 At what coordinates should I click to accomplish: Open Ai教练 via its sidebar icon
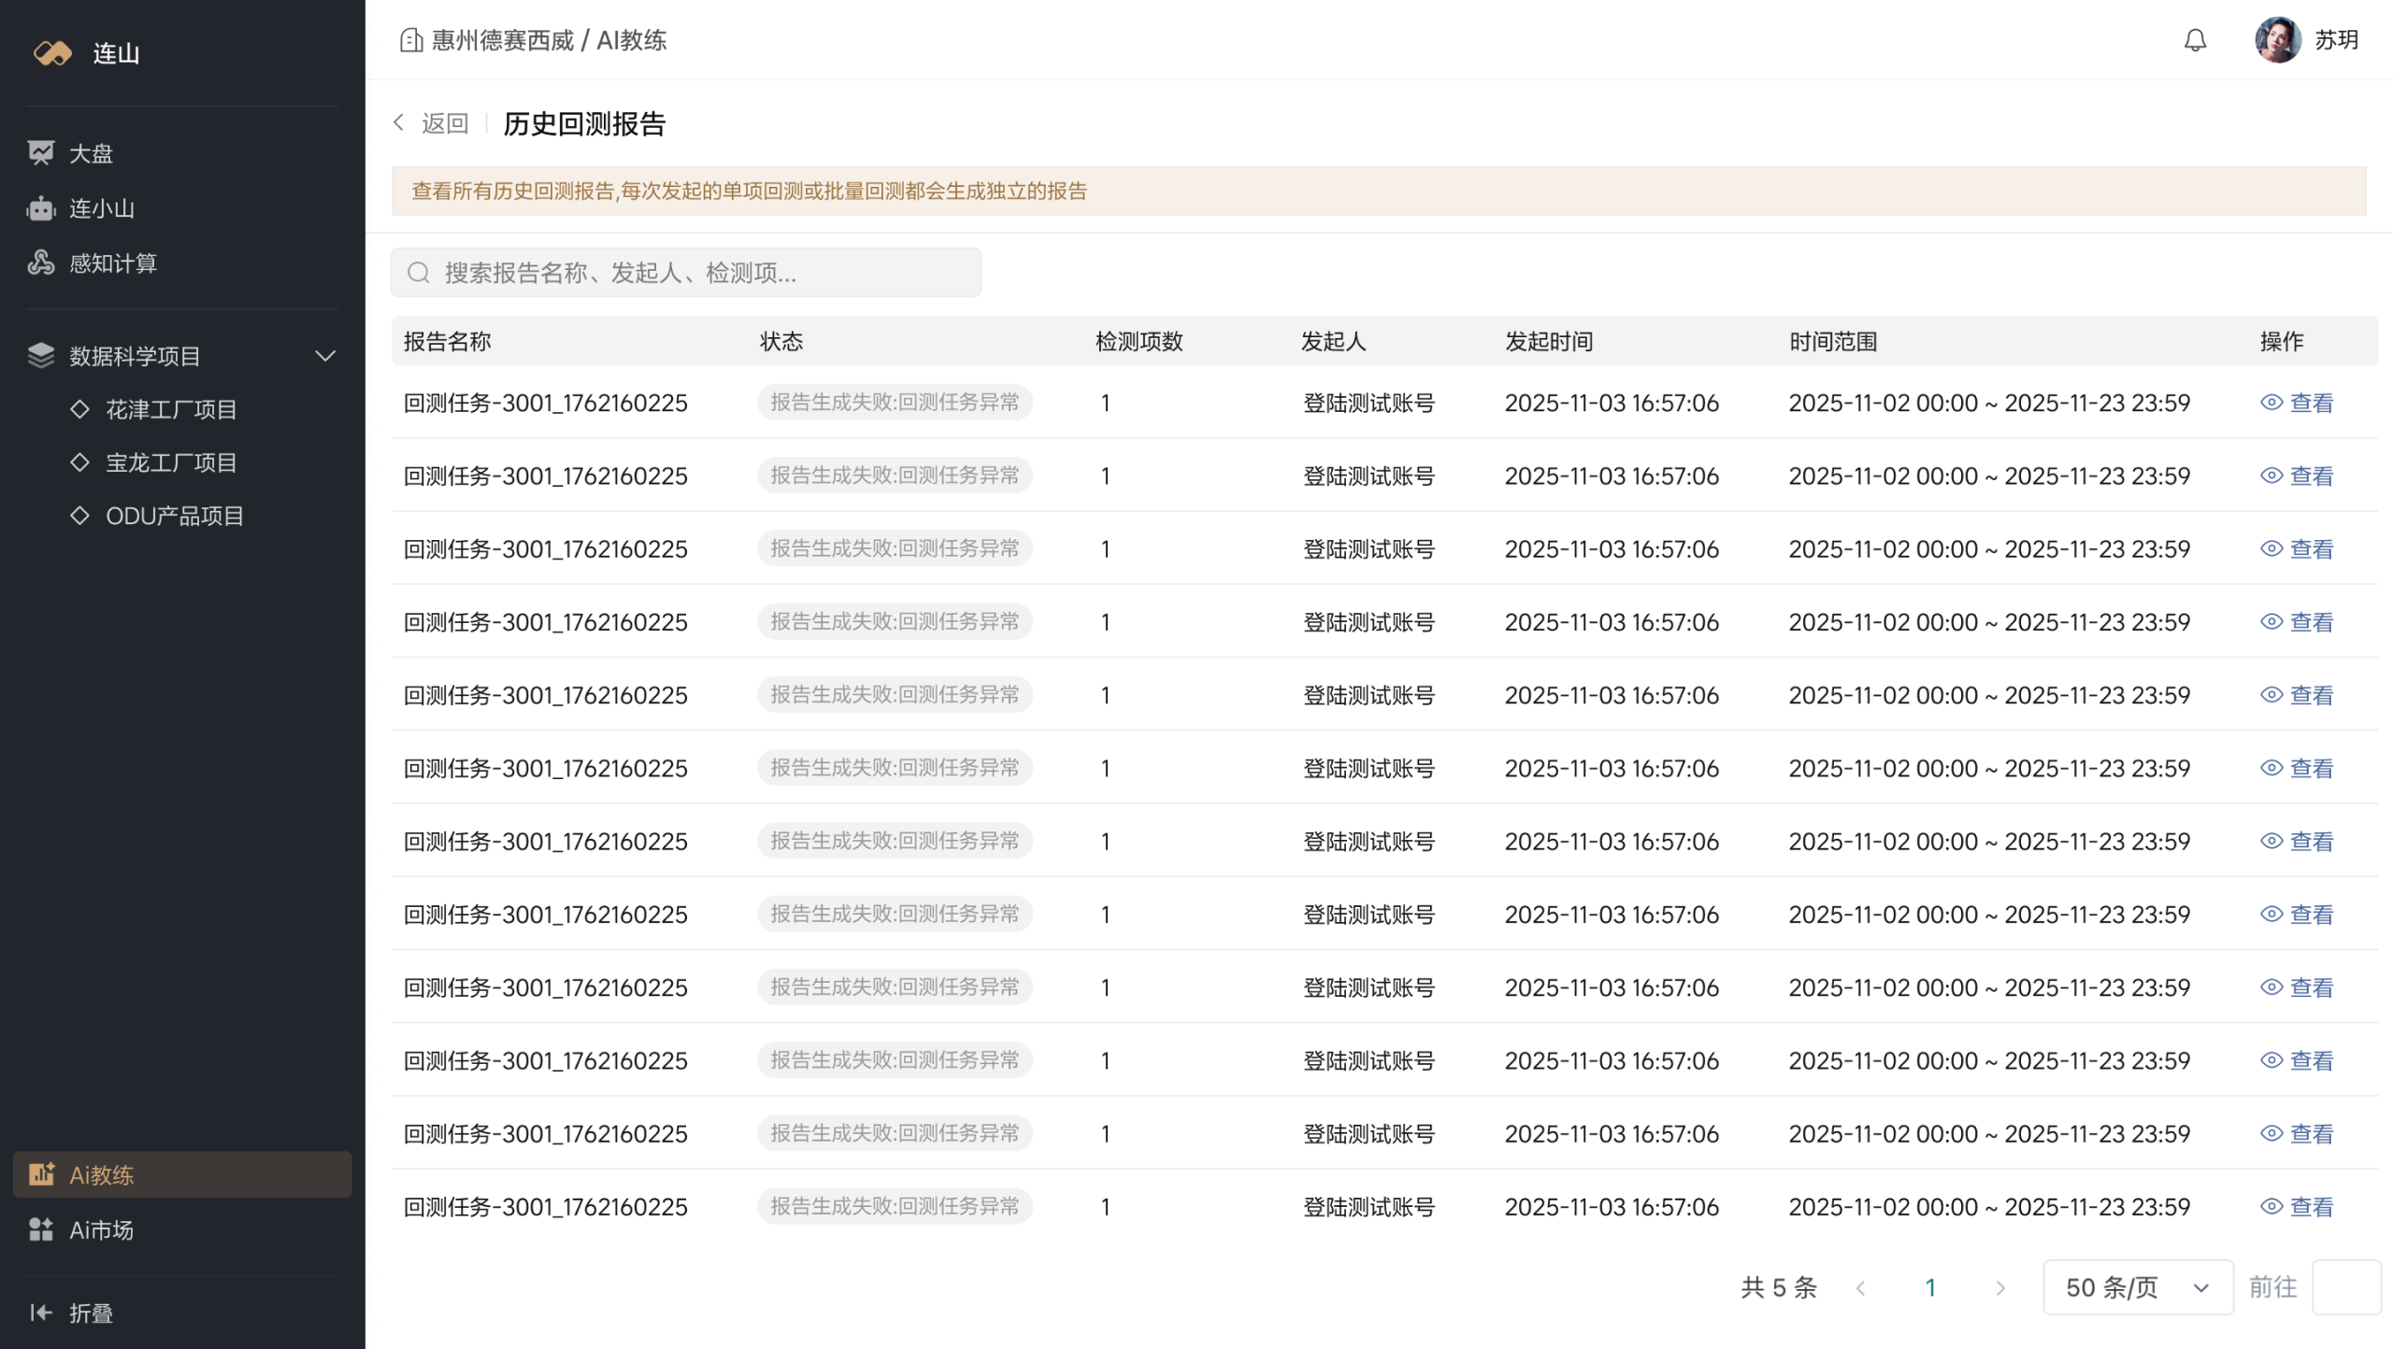pos(41,1174)
